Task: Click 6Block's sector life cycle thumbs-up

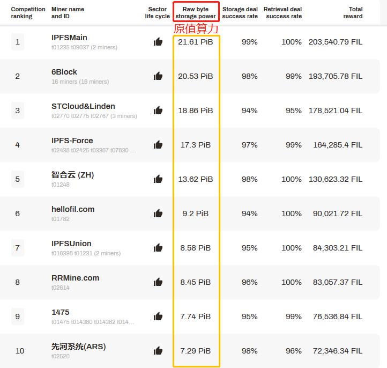Action: pos(158,76)
